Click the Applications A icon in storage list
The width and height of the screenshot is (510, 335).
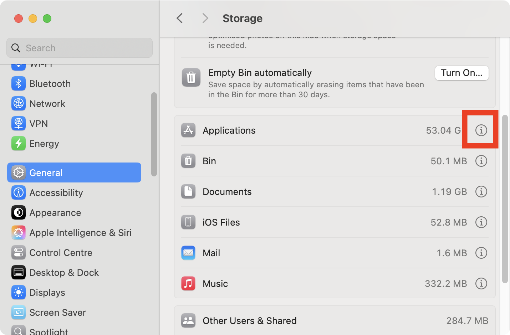pos(188,130)
